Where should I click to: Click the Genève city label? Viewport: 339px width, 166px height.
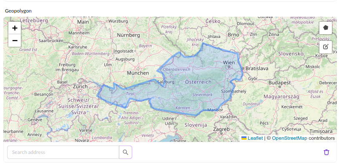click(35, 120)
